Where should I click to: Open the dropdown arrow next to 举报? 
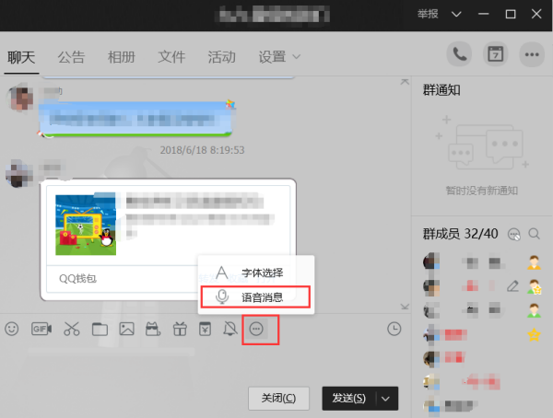point(456,14)
